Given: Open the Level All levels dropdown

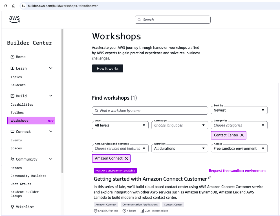Looking at the screenshot, I should (120, 125).
